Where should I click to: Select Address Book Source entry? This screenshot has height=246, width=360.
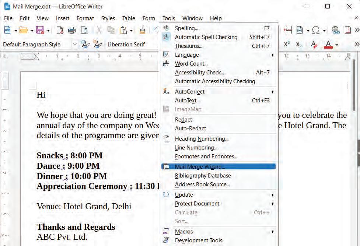tap(219, 184)
